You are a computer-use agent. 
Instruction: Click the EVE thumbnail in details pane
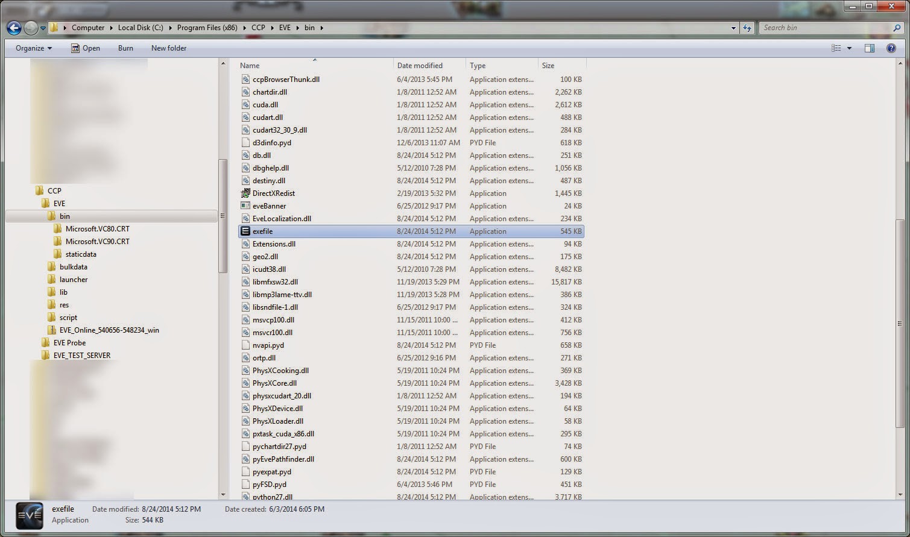29,517
